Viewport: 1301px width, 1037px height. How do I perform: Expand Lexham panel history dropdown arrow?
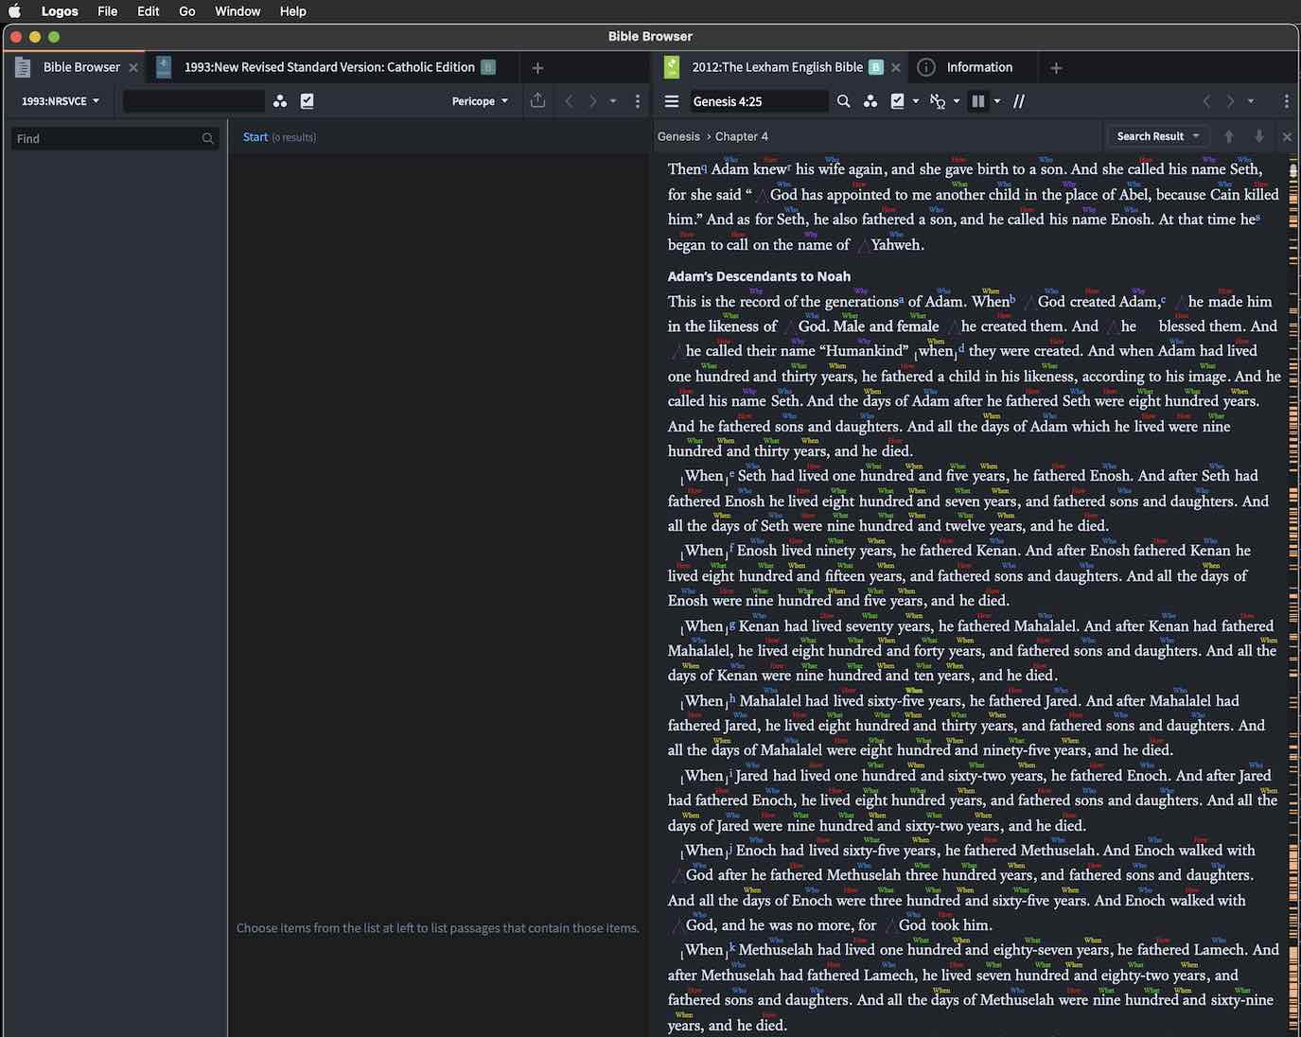click(x=1251, y=101)
